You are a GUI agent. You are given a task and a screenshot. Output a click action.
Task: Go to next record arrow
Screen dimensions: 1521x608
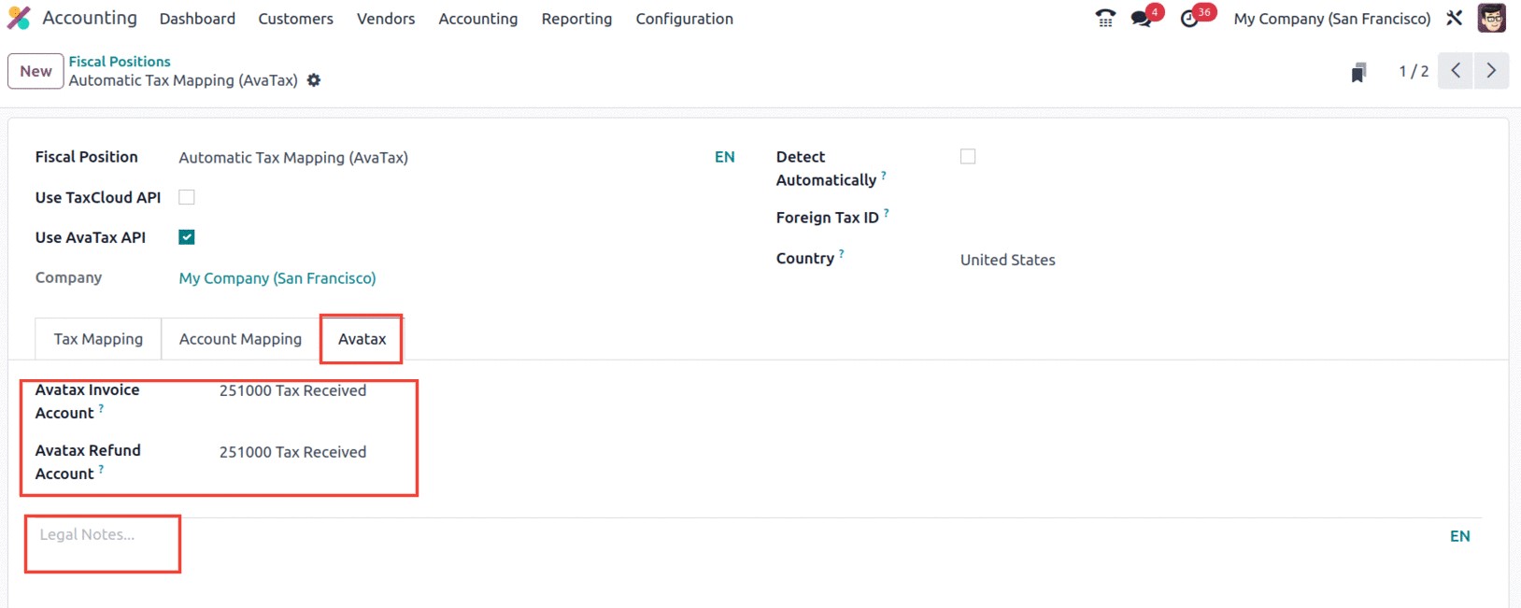1491,71
